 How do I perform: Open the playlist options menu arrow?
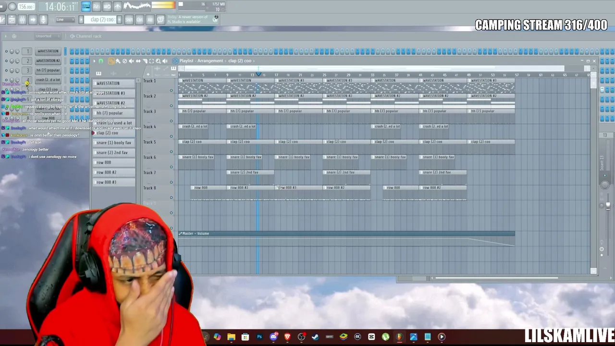[x=94, y=61]
